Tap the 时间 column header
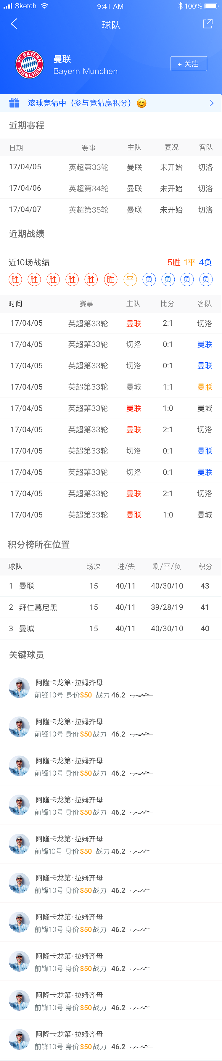Screen dimensions: 222x1061 pyautogui.click(x=15, y=303)
